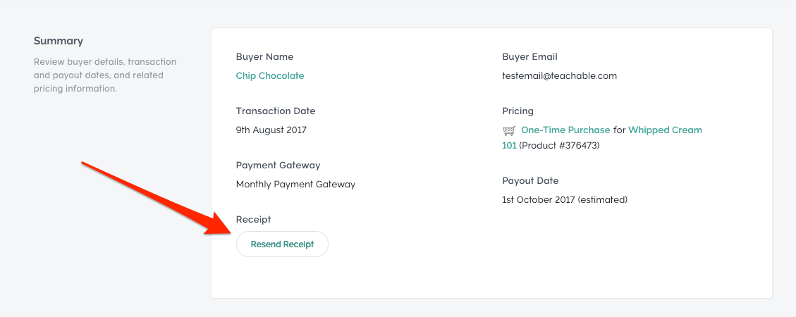Click the Payout Date label

click(530, 180)
